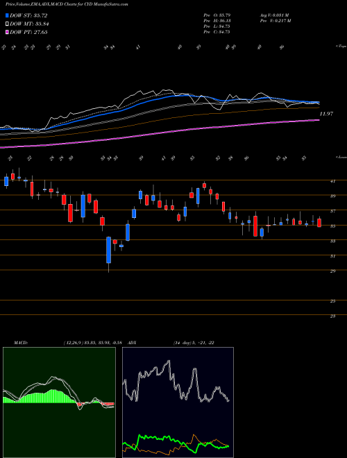The height and width of the screenshot is (458, 347).
Task: Click the 'Pre H: 36.13' high value
Action: coord(217,20)
